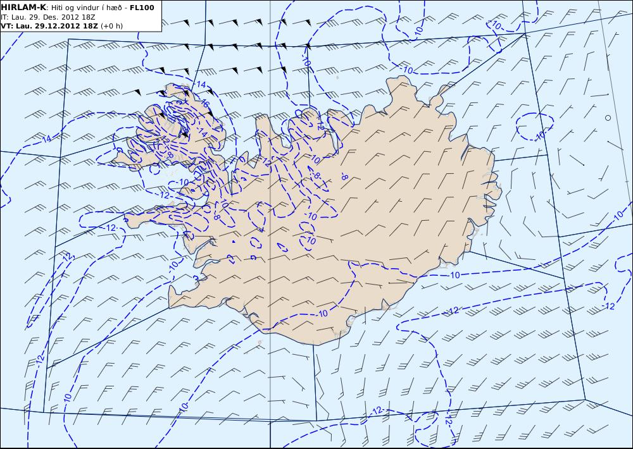Select the 'IT: Lau. 29. Des. 2012 18Z' line
633x449 pixels.
pyautogui.click(x=47, y=17)
